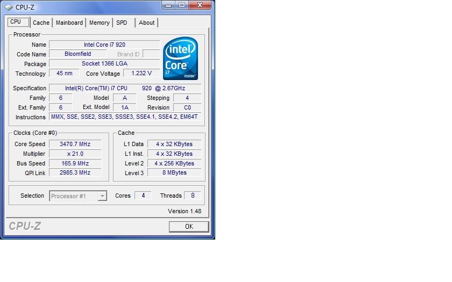Click the Multiplier value x 21.0

75,154
